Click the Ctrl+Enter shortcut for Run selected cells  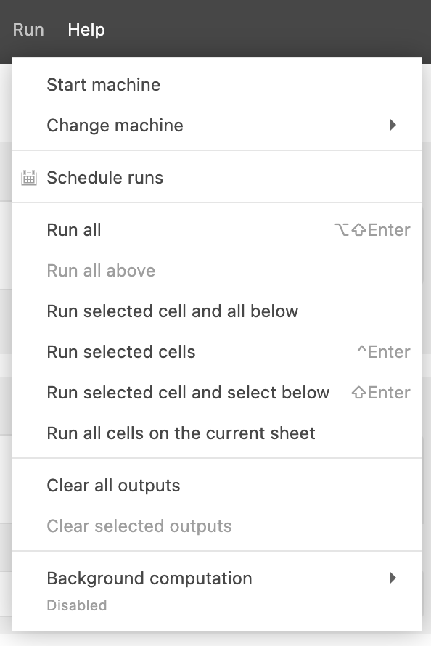point(384,352)
